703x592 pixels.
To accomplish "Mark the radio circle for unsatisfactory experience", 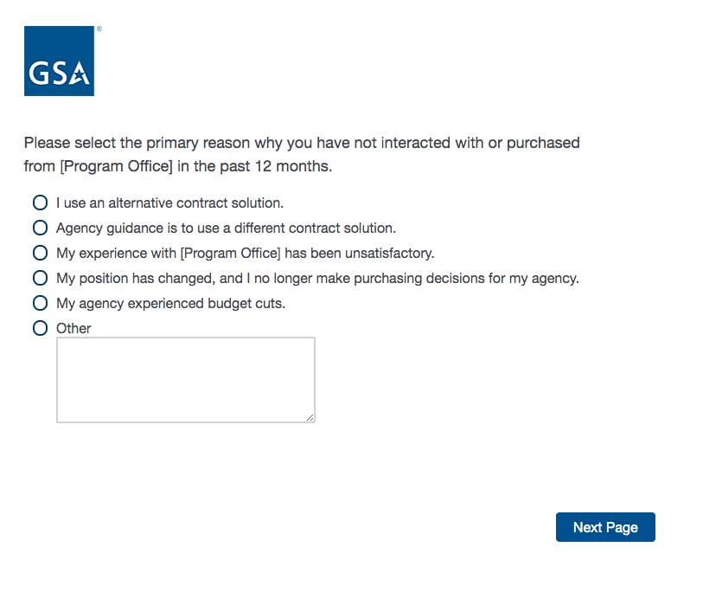I will (40, 254).
